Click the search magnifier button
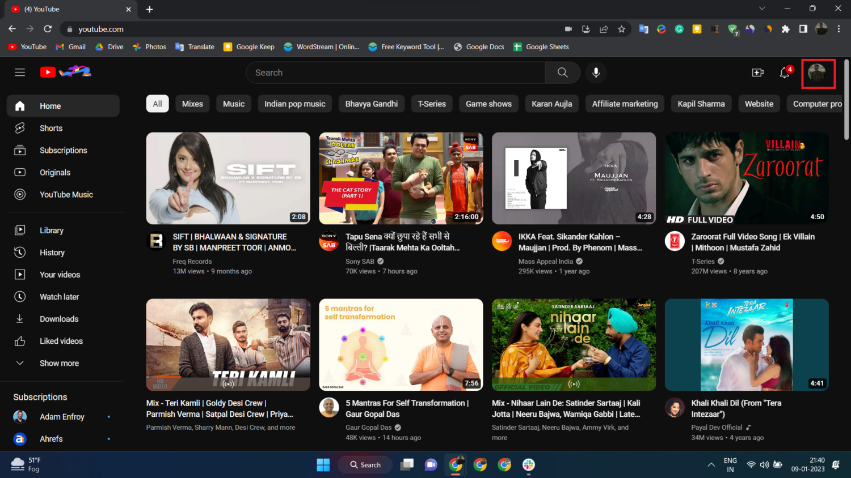Viewport: 851px width, 478px height. coord(562,72)
